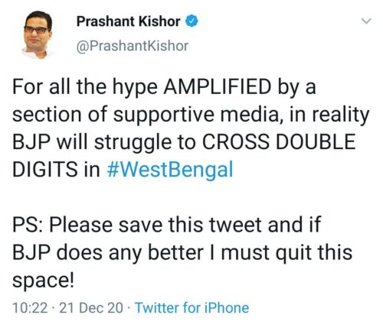Click the 10:22 timestamp
The height and width of the screenshot is (328, 383).
coord(30,307)
